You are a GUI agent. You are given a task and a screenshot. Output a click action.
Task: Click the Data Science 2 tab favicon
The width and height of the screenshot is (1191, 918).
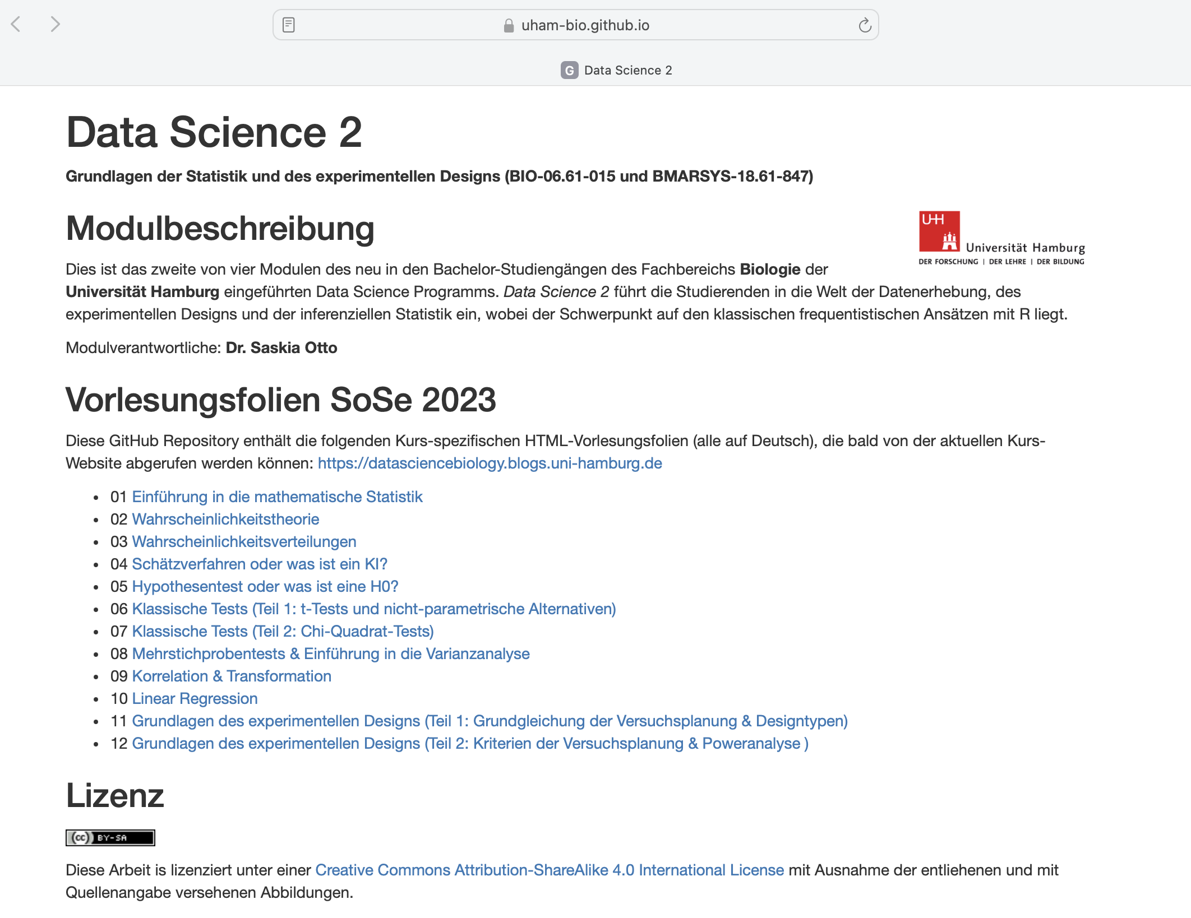coord(569,70)
